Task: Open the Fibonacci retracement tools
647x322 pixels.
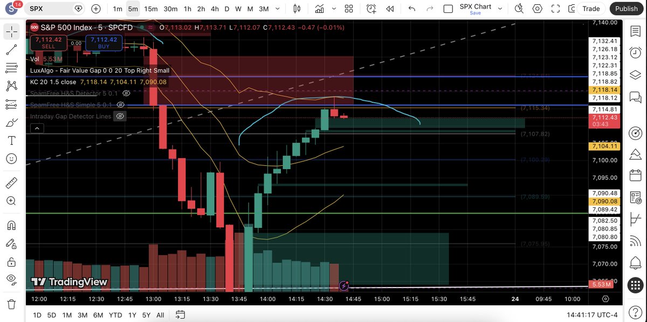Action: (x=11, y=68)
